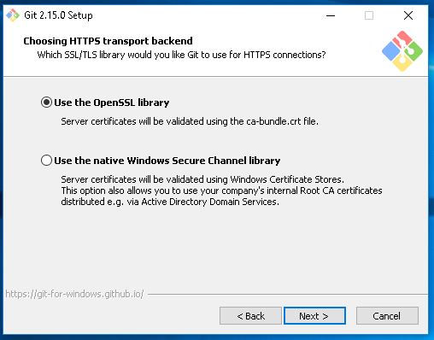Close the Git 2.15.0 Setup window
This screenshot has height=340, width=434.
tap(408, 15)
